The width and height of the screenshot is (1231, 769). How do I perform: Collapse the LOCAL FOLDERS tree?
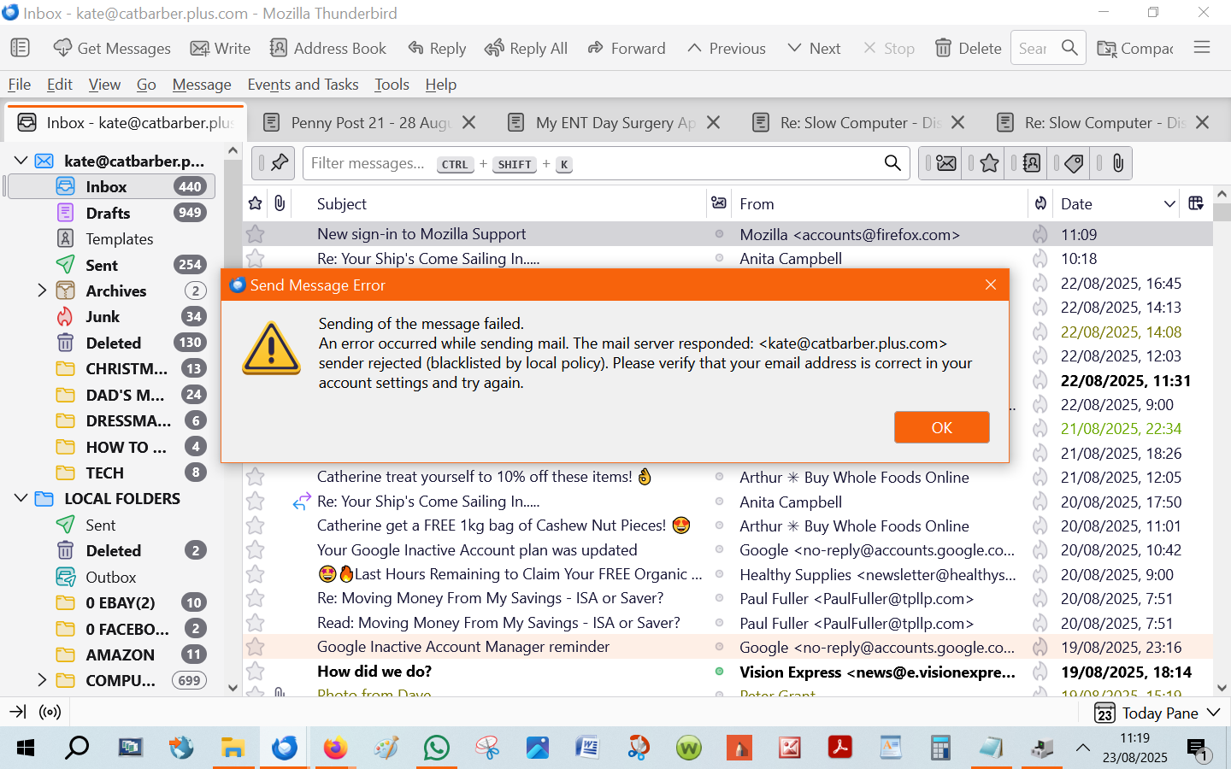click(x=21, y=498)
